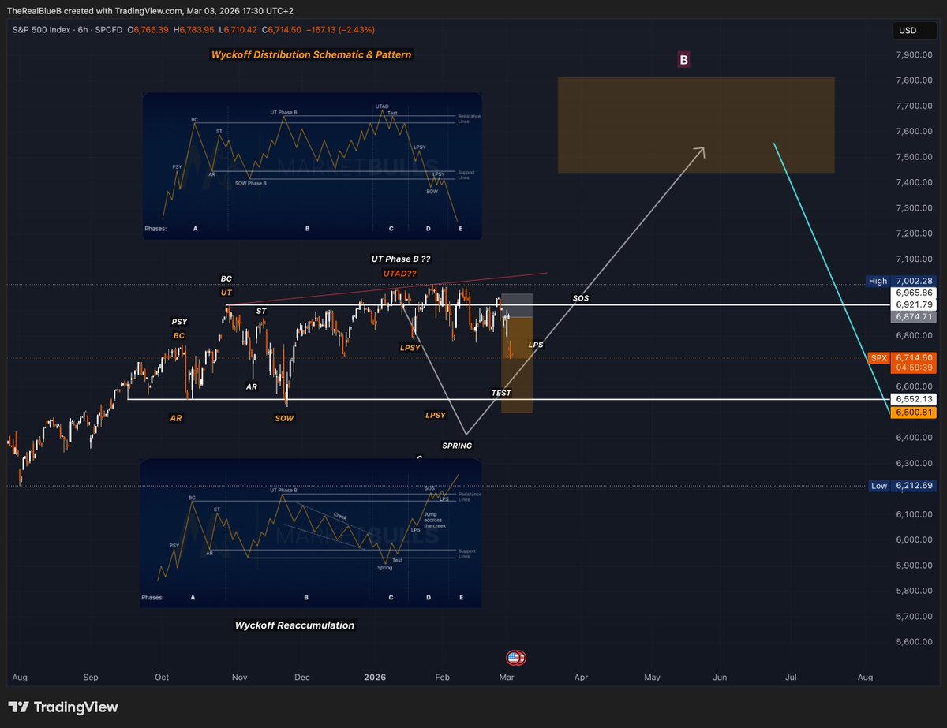Select the UT Phase B ?? annotation
The width and height of the screenshot is (947, 728).
(x=402, y=259)
